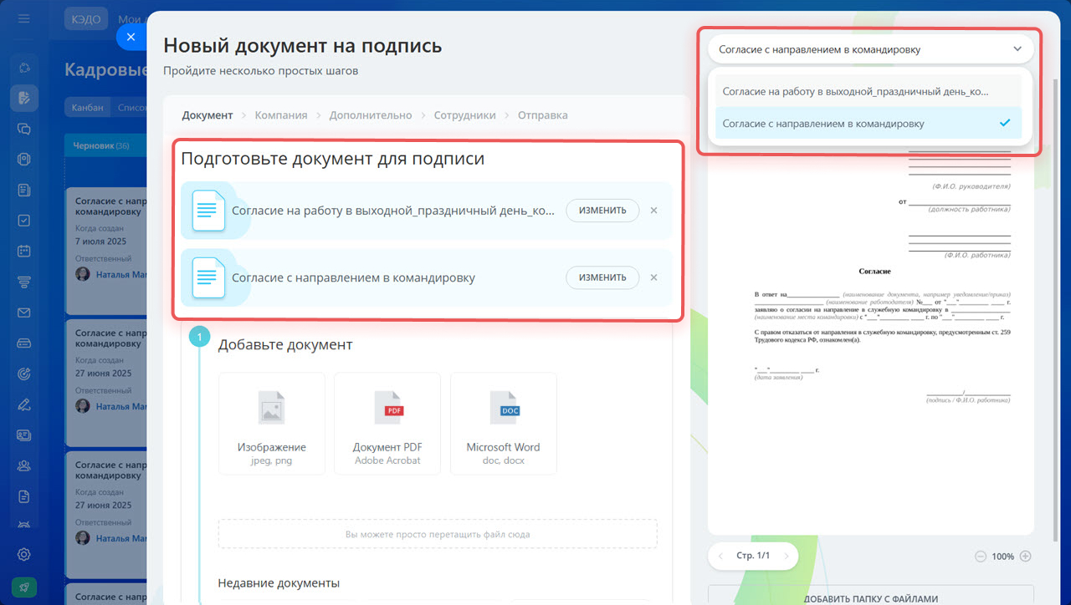The height and width of the screenshot is (605, 1071).
Task: Click the drag-and-drop file upload area
Action: (438, 534)
